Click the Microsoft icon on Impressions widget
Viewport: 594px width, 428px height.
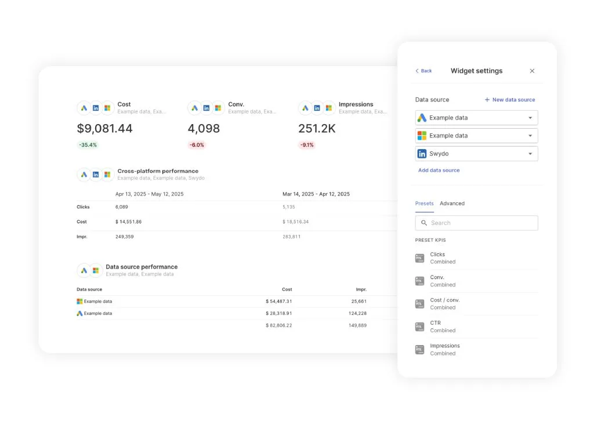pyautogui.click(x=329, y=108)
